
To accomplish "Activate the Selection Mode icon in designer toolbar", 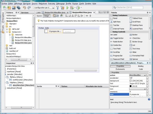I will (54, 16).
